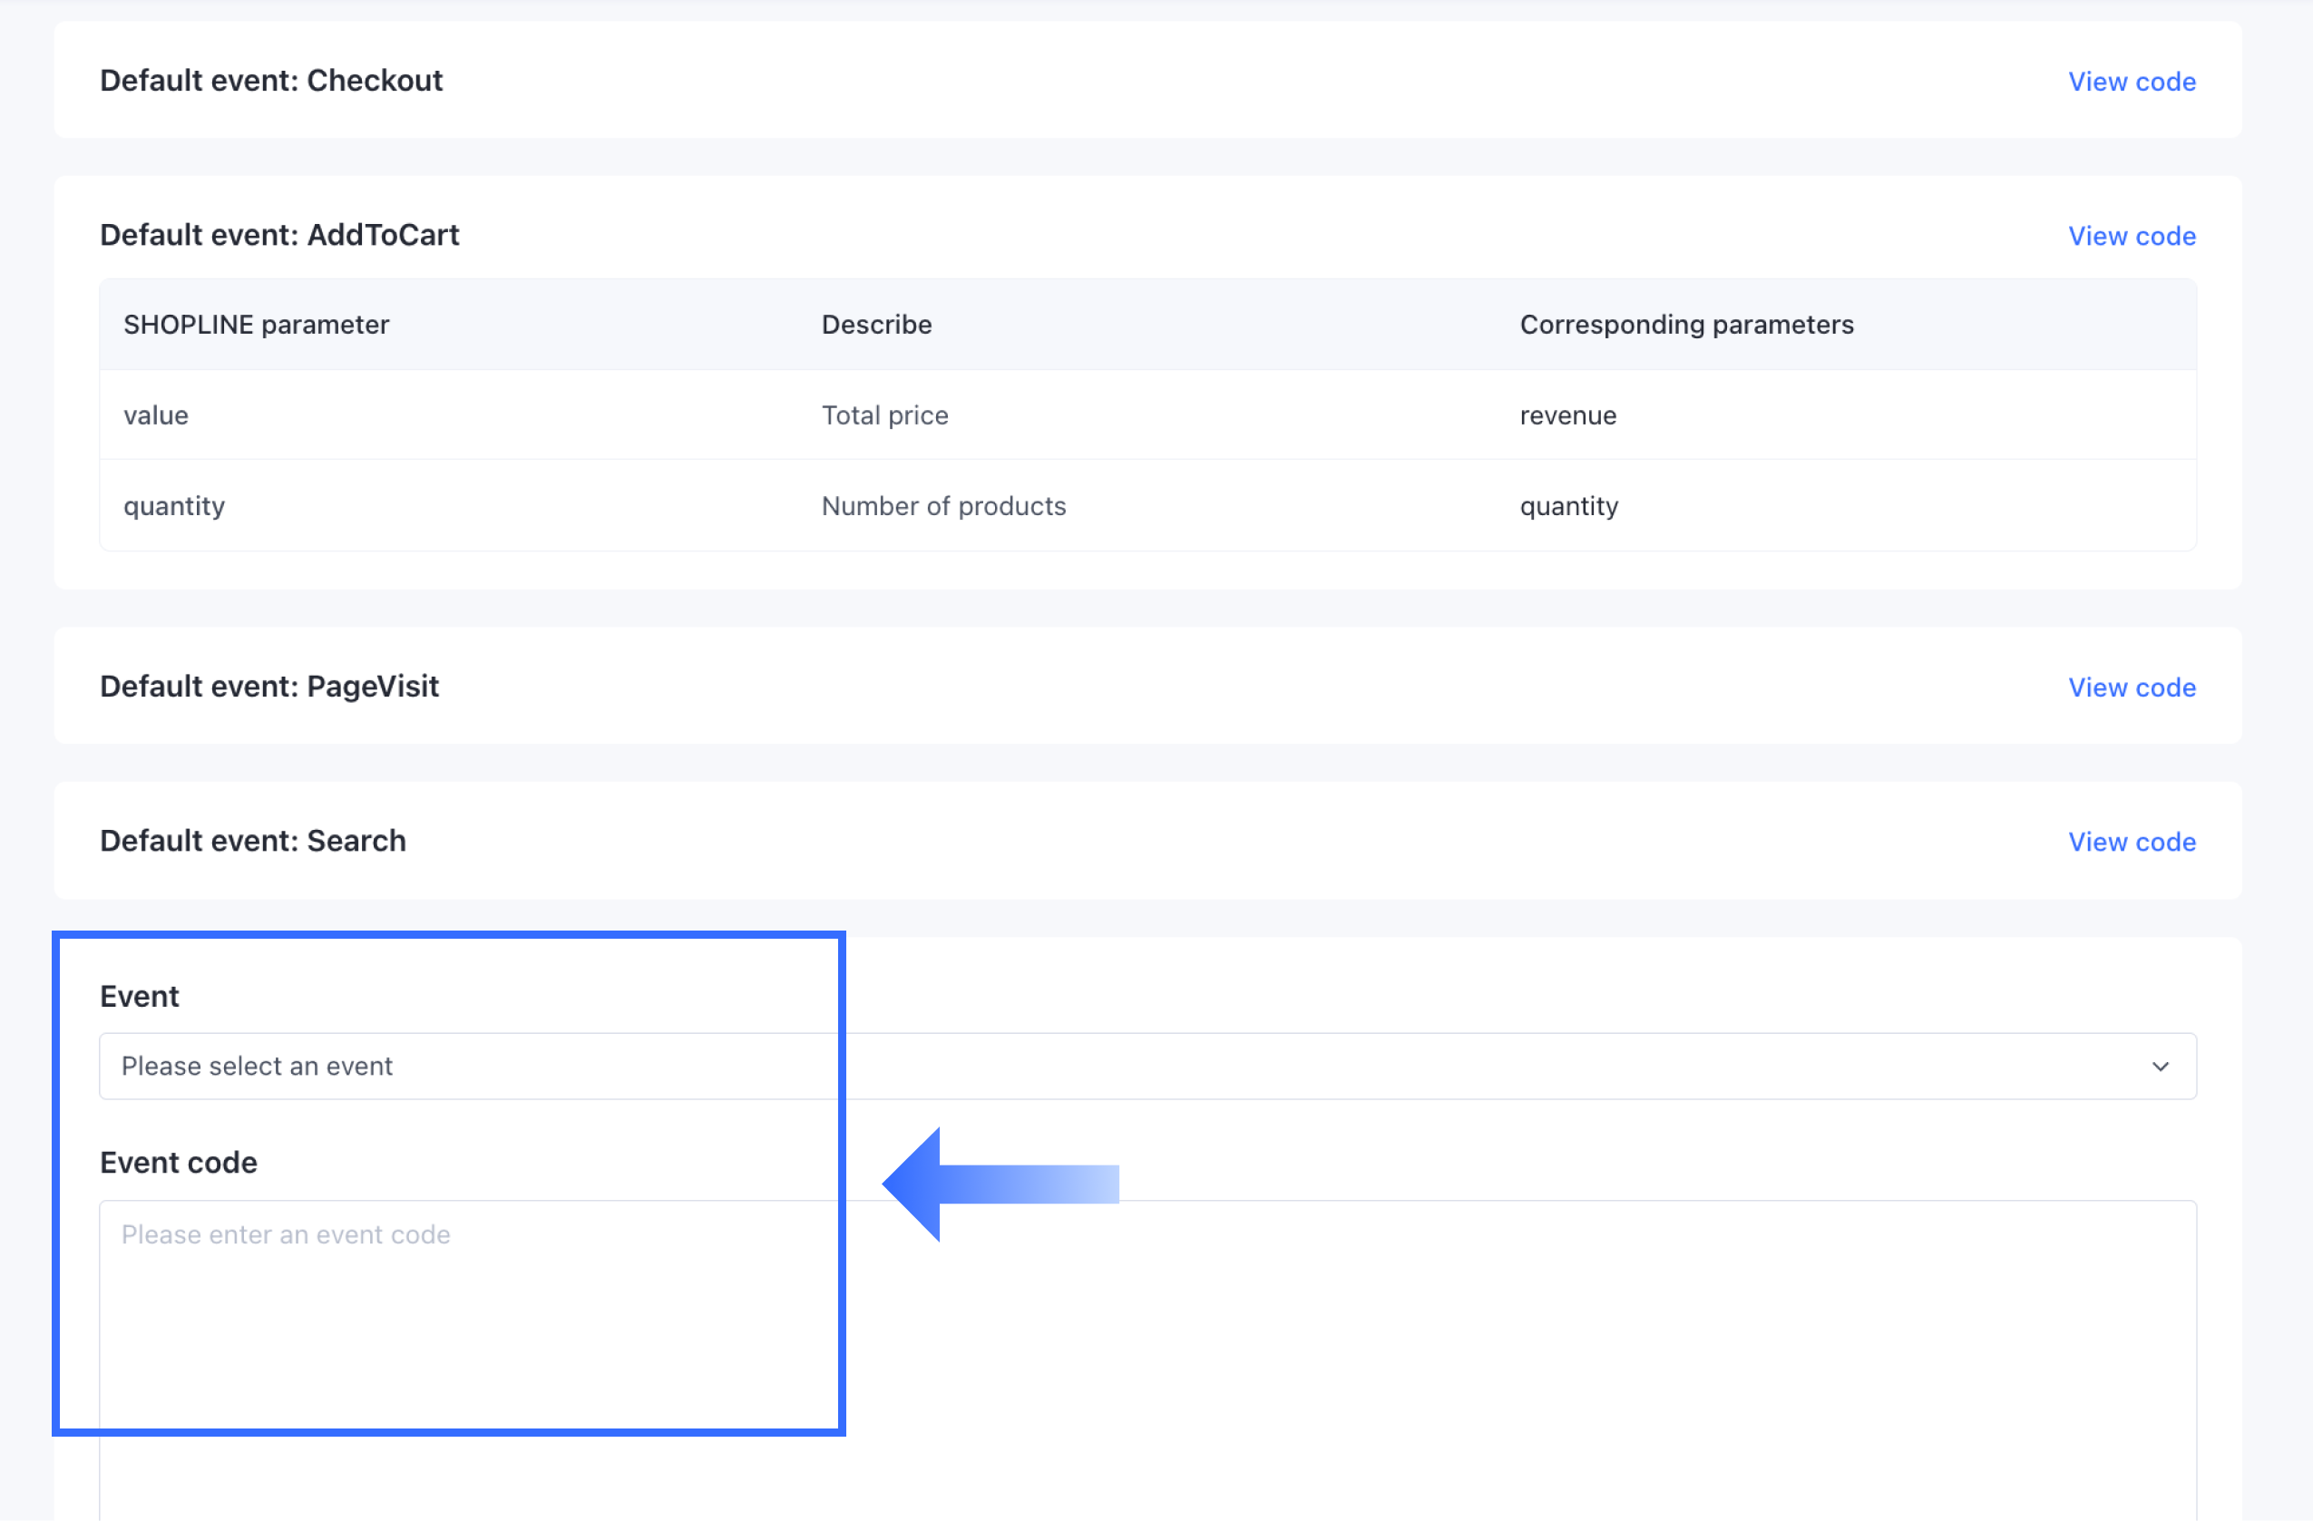Click the 'quantity' SHOPLINE parameter cell
The height and width of the screenshot is (1521, 2313).
click(174, 505)
